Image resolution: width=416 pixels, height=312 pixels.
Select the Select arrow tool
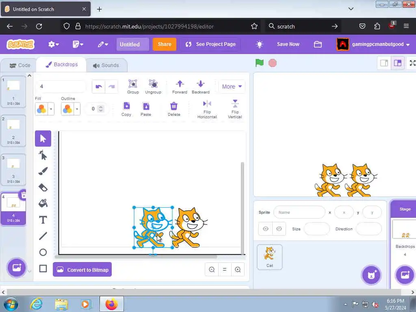pyautogui.click(x=43, y=139)
